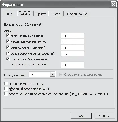Click the maximum value field 9,9
The image size is (118, 122).
pos(72,41)
